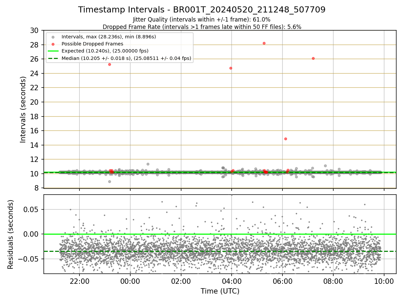The width and height of the screenshot is (404, 303).
Task: Click the 02:00 x-axis tick label
Action: coord(181,281)
